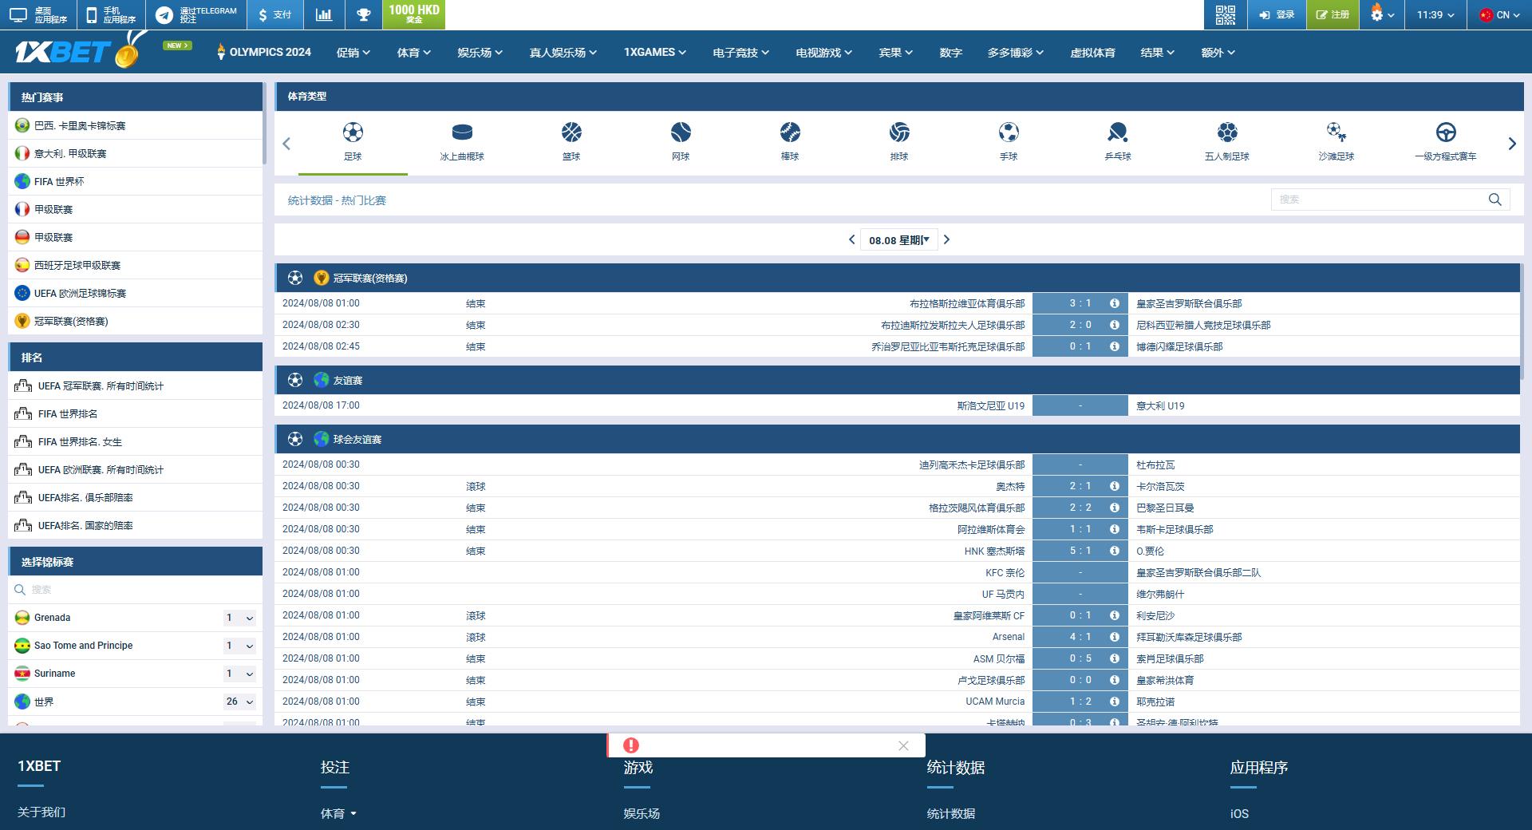Select the handball sport icon
Screen dimensions: 1532x830
[x=1009, y=132]
